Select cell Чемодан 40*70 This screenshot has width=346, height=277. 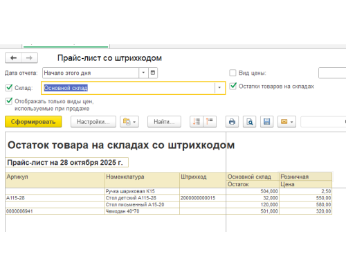(x=142, y=211)
